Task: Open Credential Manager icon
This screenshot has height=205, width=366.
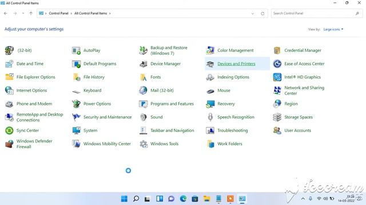Action: (277, 51)
